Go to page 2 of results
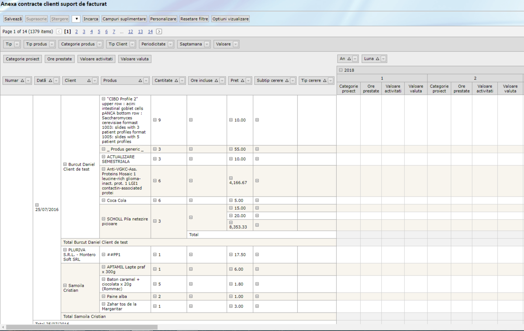This screenshot has width=524, height=331. click(x=76, y=31)
